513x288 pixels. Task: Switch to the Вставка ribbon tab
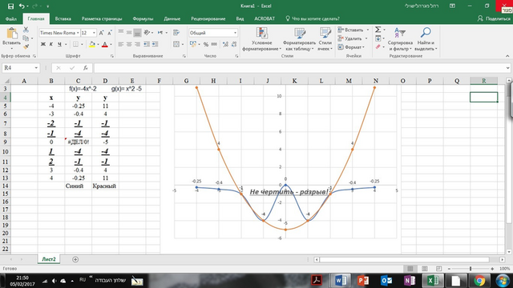point(63,18)
